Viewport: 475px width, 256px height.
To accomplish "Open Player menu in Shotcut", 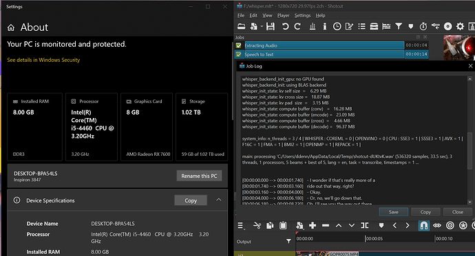I will click(283, 15).
